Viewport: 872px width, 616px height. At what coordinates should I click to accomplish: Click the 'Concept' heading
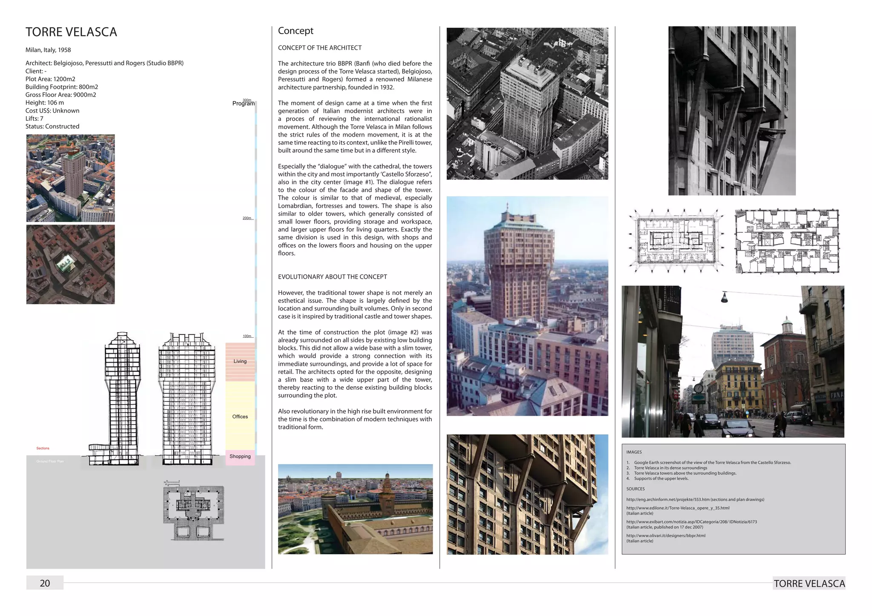[x=295, y=31]
